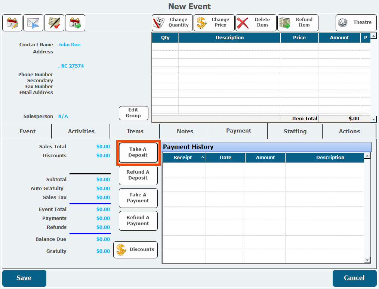
Task: Choose the Refund Item toolbar button
Action: (298, 23)
